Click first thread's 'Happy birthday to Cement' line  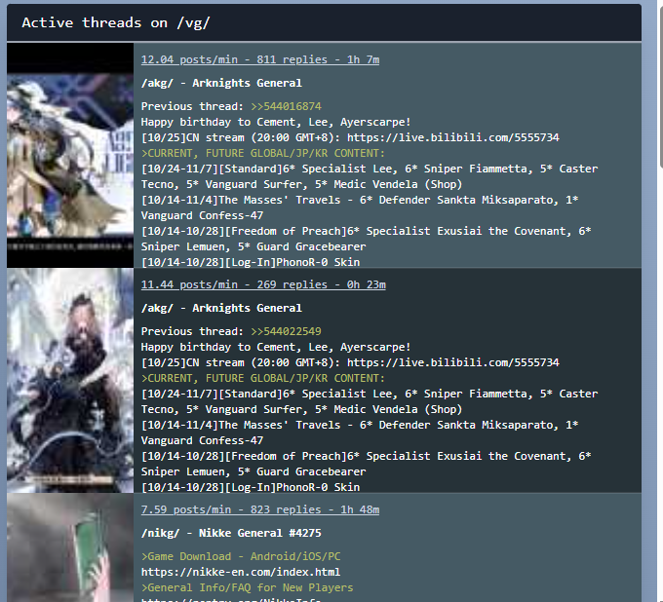(276, 122)
